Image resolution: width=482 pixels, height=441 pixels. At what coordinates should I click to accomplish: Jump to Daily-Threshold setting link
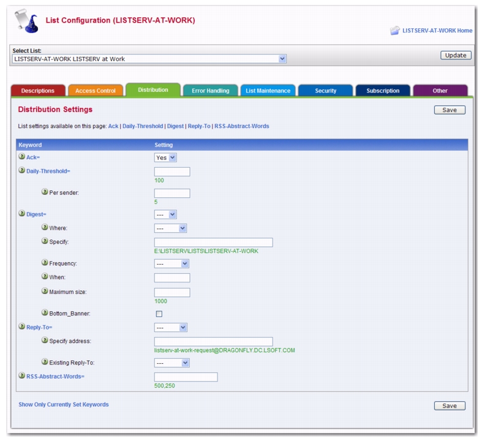coord(143,126)
